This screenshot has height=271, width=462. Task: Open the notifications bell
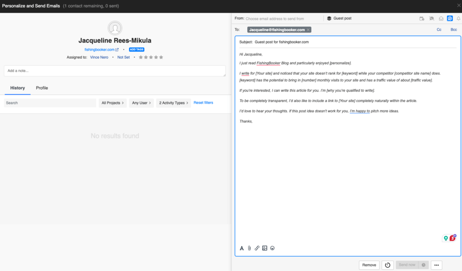point(459,18)
